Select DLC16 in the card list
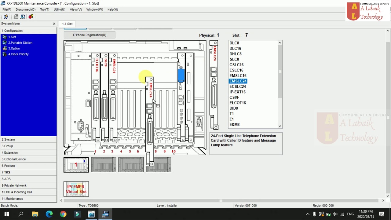This screenshot has height=220, width=391. pos(235,48)
